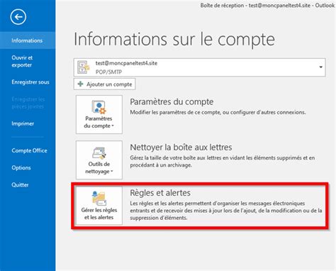Click the mailbox cleanup tools icon

99,153
